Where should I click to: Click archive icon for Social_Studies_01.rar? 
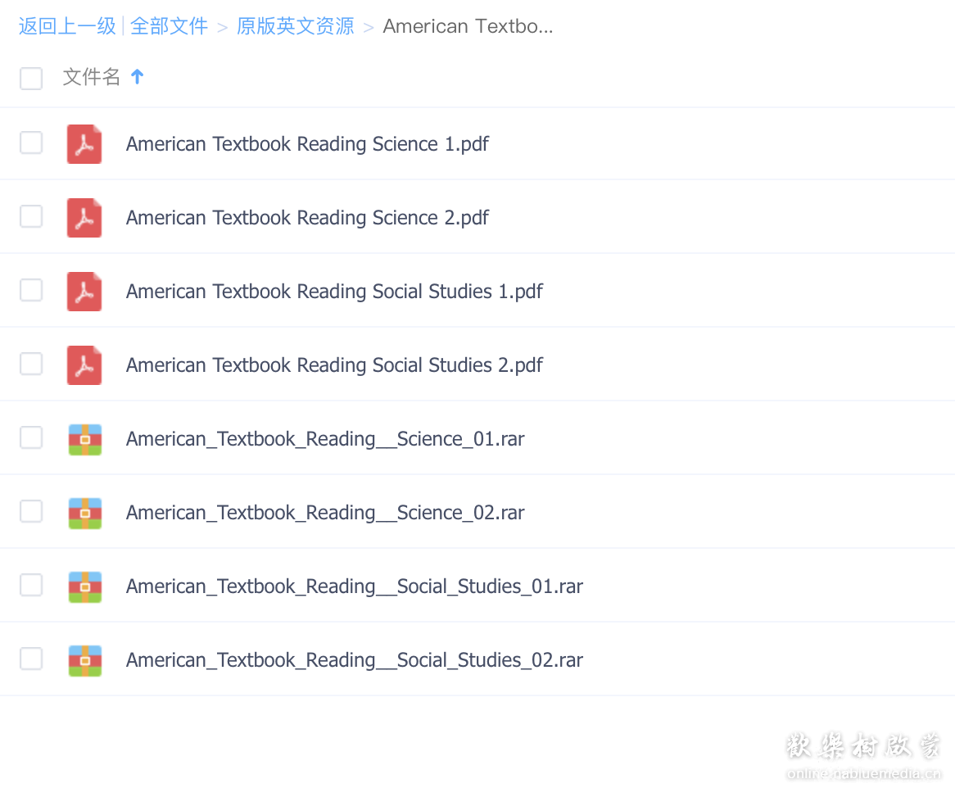84,586
